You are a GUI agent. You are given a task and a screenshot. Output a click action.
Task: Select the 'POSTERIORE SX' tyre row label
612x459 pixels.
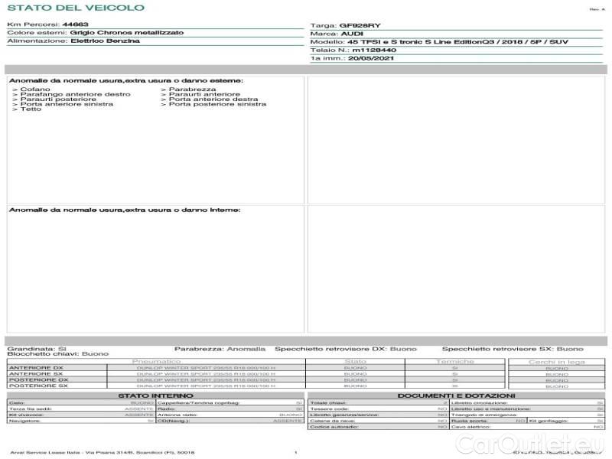[x=38, y=386]
